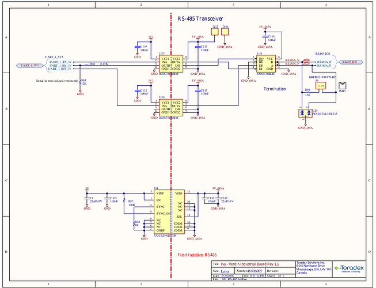Image resolution: width=376 pixels, height=288 pixels.
Task: Click the 6.49K value of R86
Action: 104,63
